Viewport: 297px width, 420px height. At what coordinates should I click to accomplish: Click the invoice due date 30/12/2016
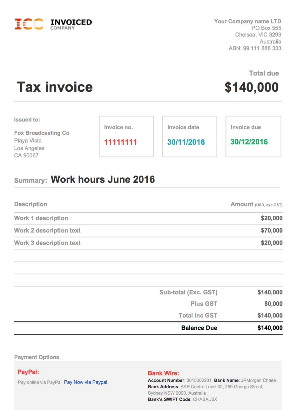tap(249, 142)
